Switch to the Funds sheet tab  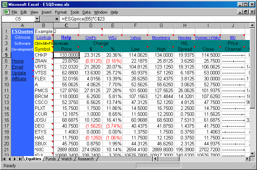point(50,159)
